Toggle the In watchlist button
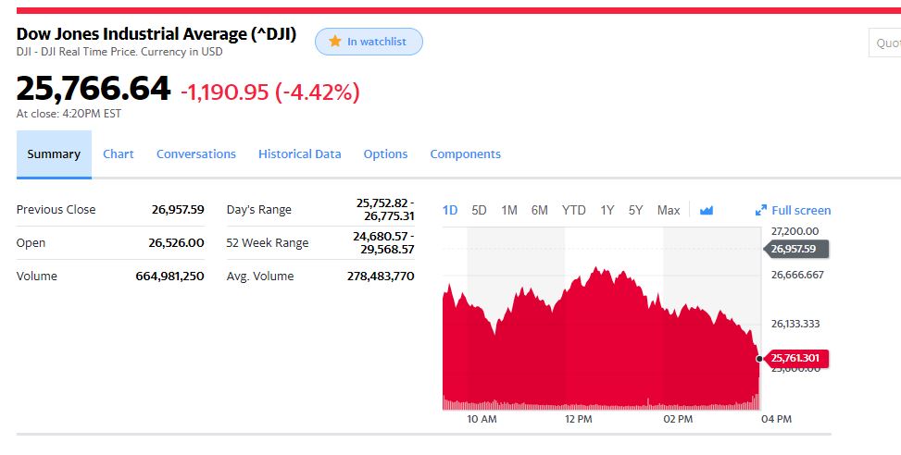 pos(369,42)
